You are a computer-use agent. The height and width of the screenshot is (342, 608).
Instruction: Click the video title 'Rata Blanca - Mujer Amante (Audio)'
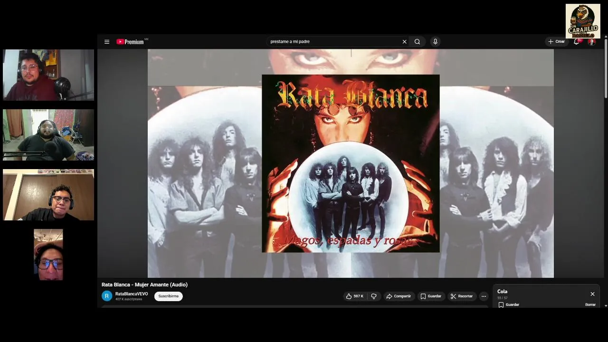[x=144, y=285]
